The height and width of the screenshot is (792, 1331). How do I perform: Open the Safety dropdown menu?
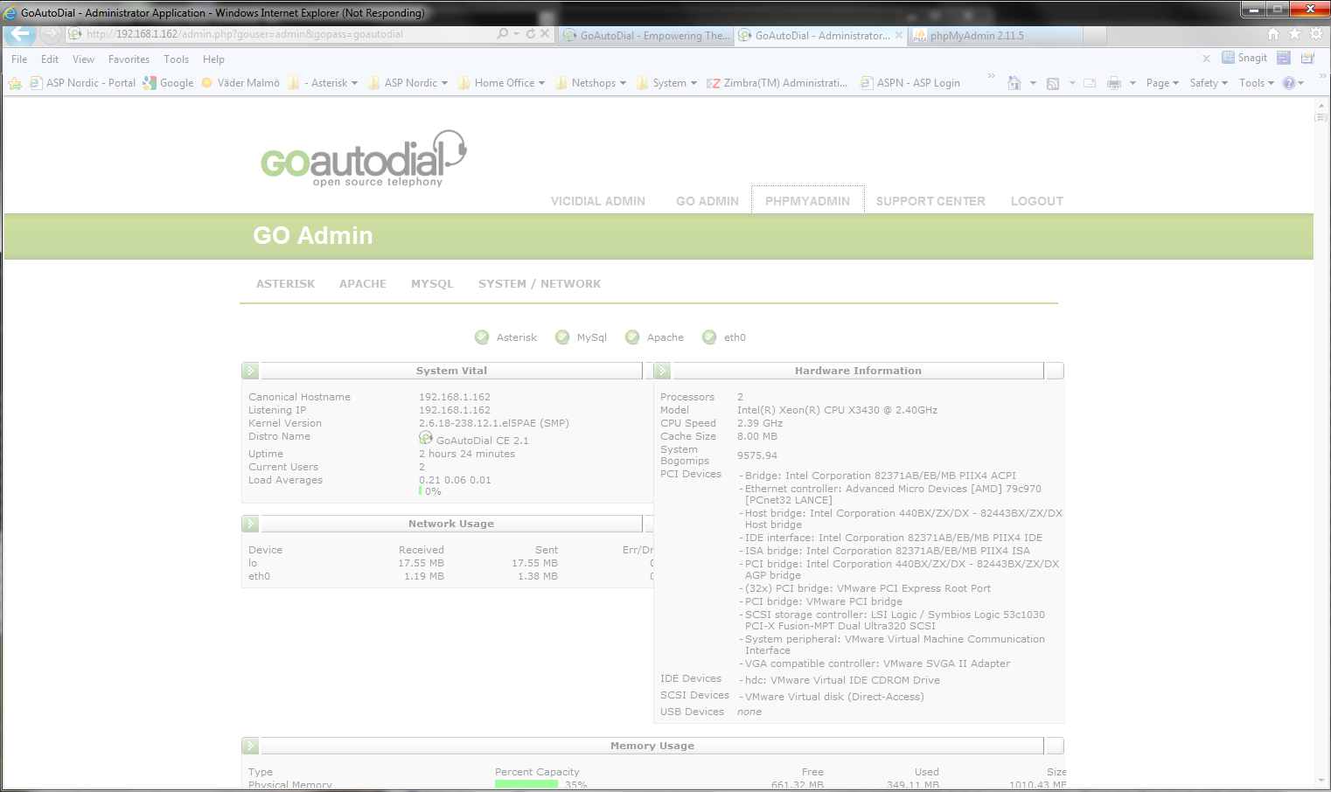click(1209, 83)
